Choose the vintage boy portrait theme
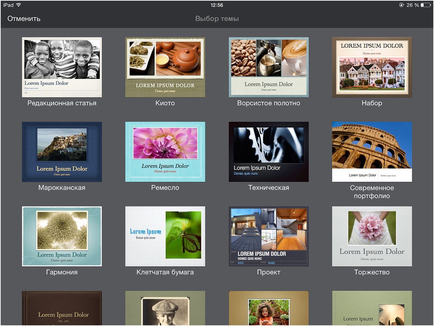 (165, 308)
